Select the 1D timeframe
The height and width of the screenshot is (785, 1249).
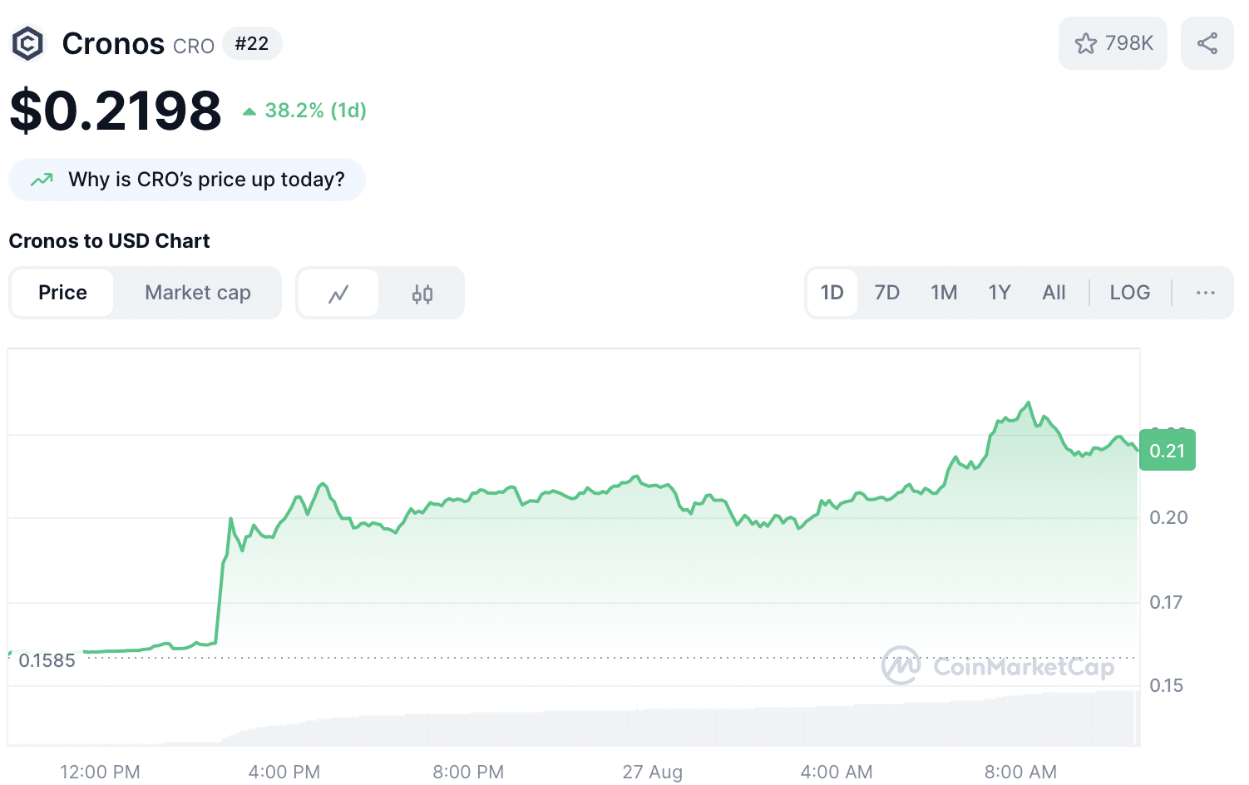pyautogui.click(x=832, y=293)
